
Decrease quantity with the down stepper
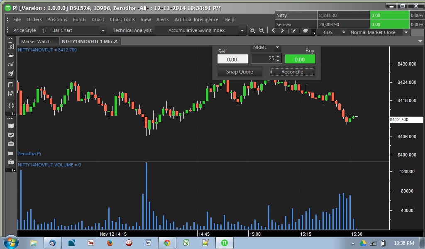click(x=278, y=61)
